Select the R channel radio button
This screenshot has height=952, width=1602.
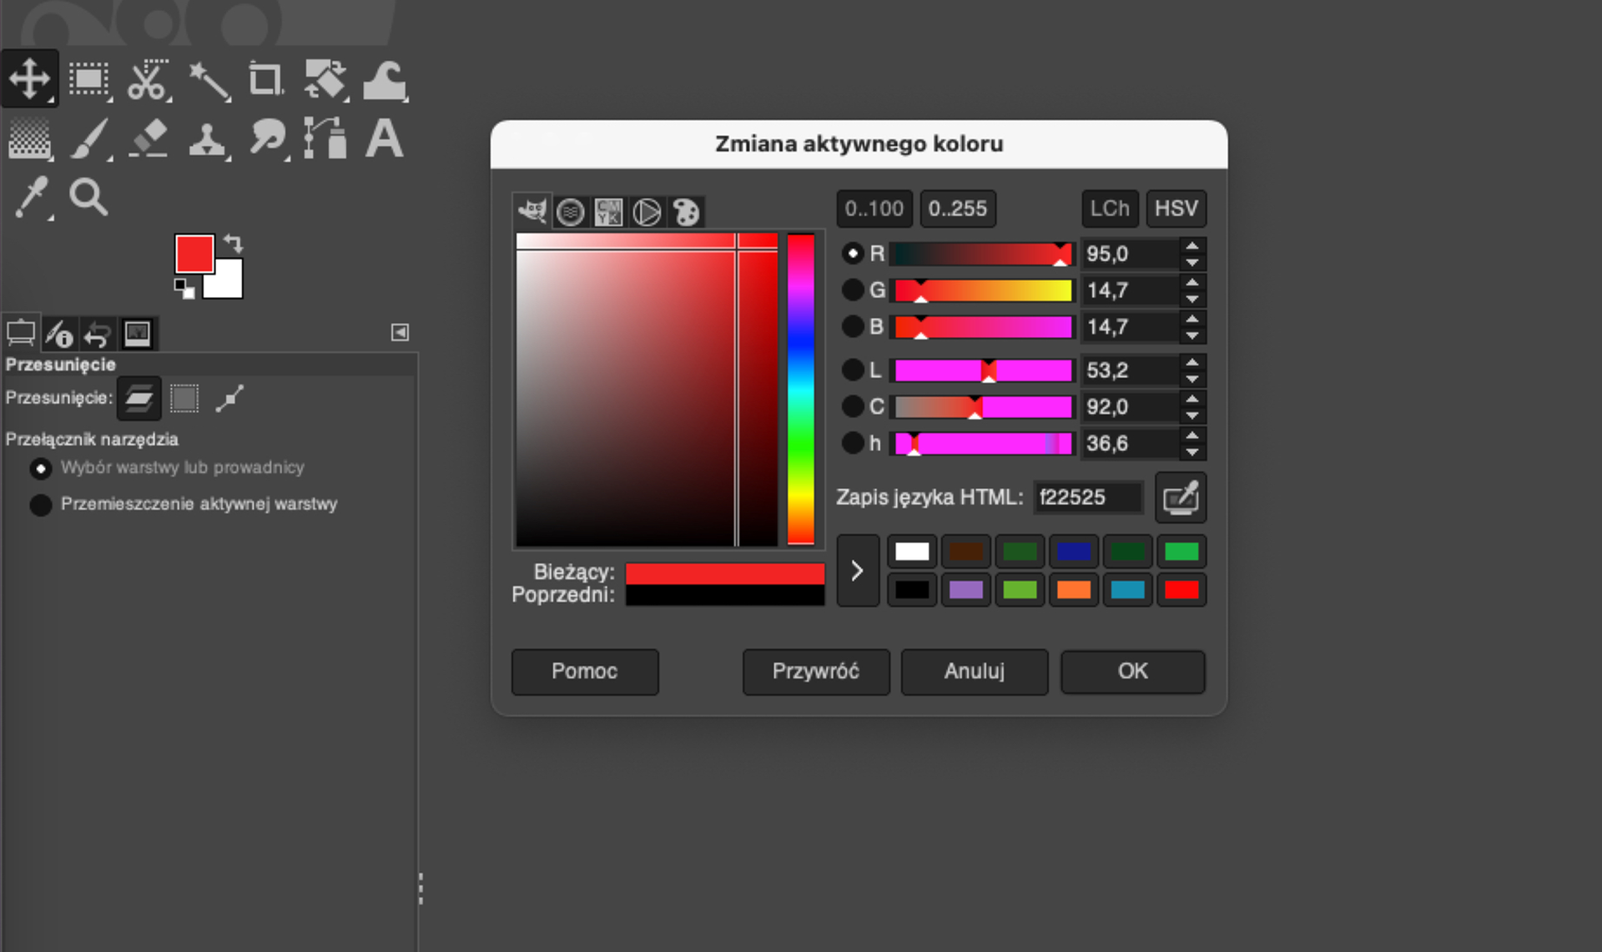(x=853, y=253)
